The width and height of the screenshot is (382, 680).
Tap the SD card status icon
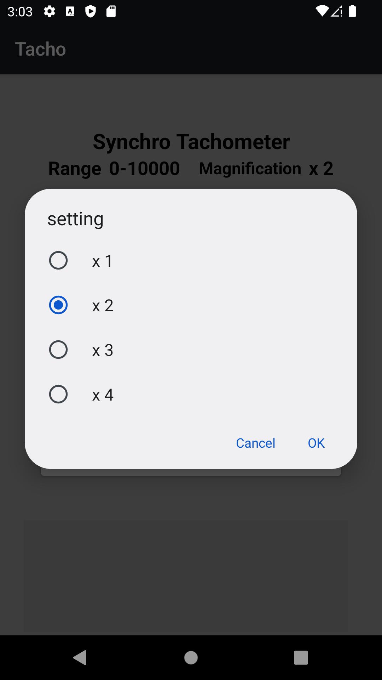click(111, 12)
